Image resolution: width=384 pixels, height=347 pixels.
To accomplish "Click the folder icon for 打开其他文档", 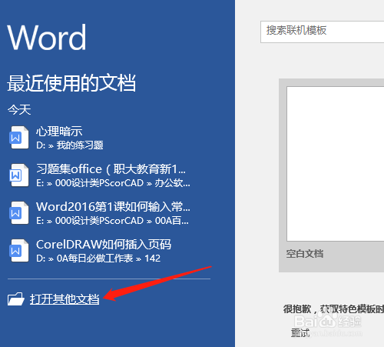I will coord(16,299).
